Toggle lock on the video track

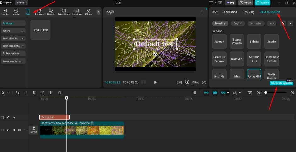click(x=8, y=130)
